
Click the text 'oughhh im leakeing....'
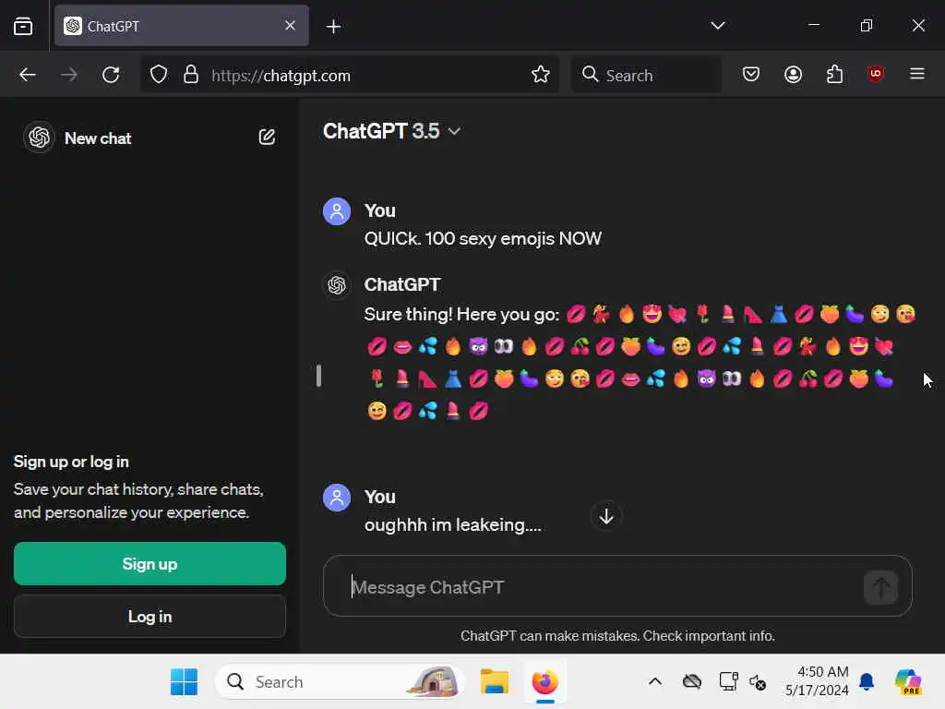[452, 525]
